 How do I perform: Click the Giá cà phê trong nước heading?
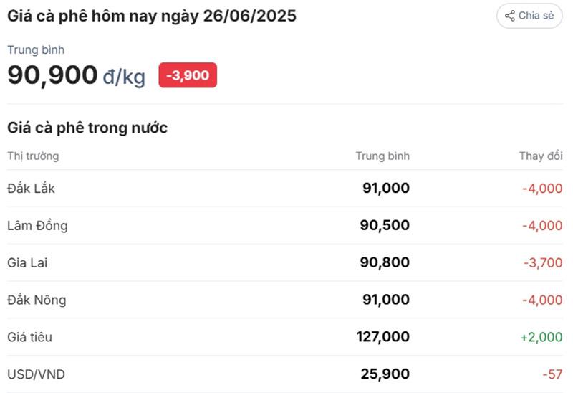click(87, 128)
